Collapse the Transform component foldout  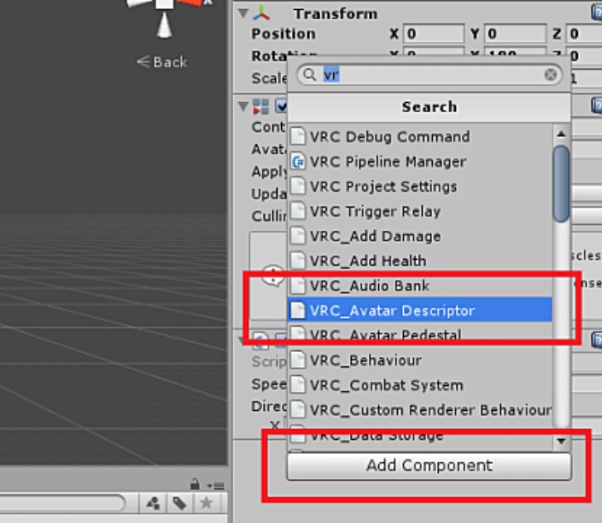[243, 13]
